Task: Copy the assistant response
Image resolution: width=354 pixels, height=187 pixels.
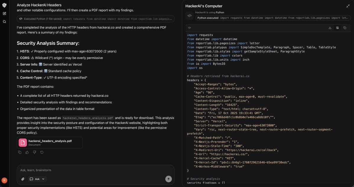Action: [20, 152]
